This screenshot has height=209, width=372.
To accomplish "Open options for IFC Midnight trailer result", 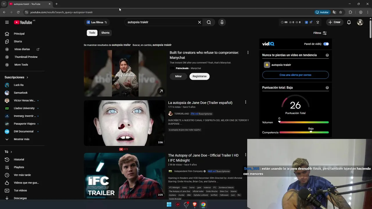I will tap(246, 155).
